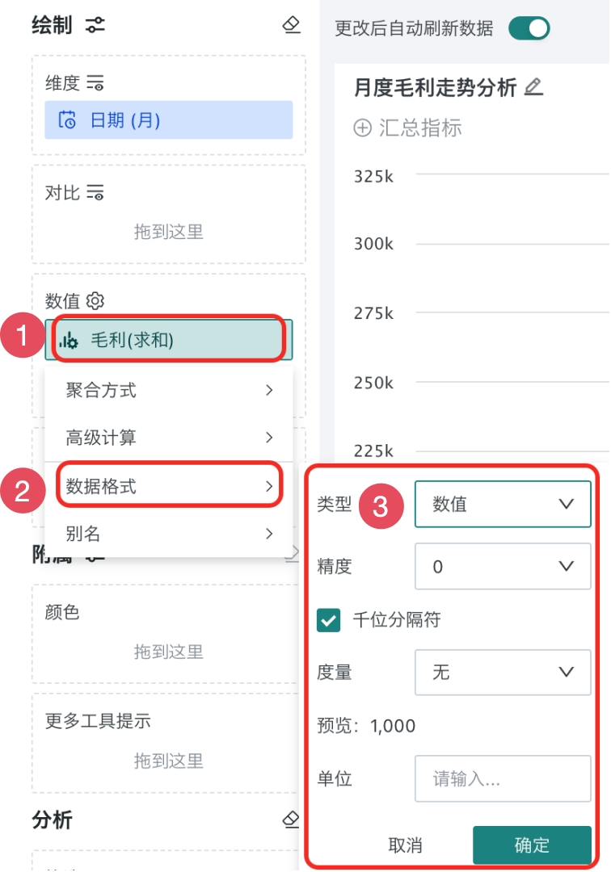
Task: Open the 高级计算 submenu
Action: 169,437
